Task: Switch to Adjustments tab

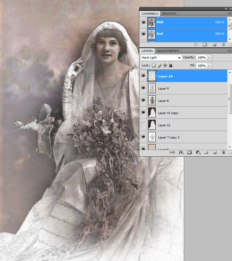Action: [x=168, y=51]
